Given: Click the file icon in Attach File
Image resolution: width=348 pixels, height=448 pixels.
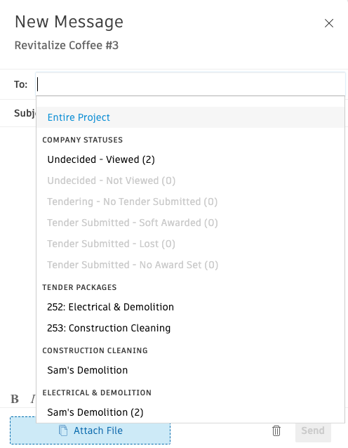Looking at the screenshot, I should (63, 430).
